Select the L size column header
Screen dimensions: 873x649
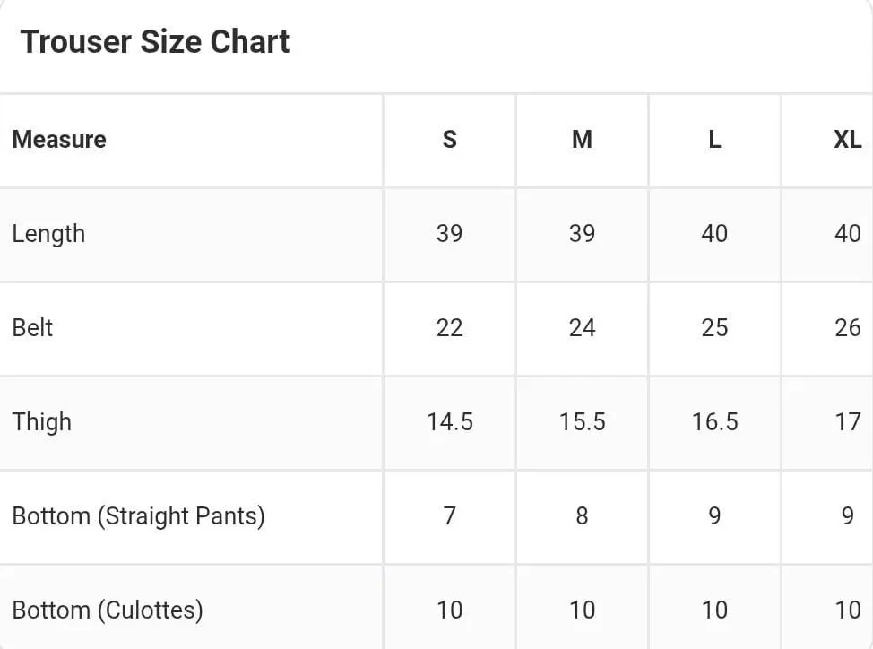714,140
